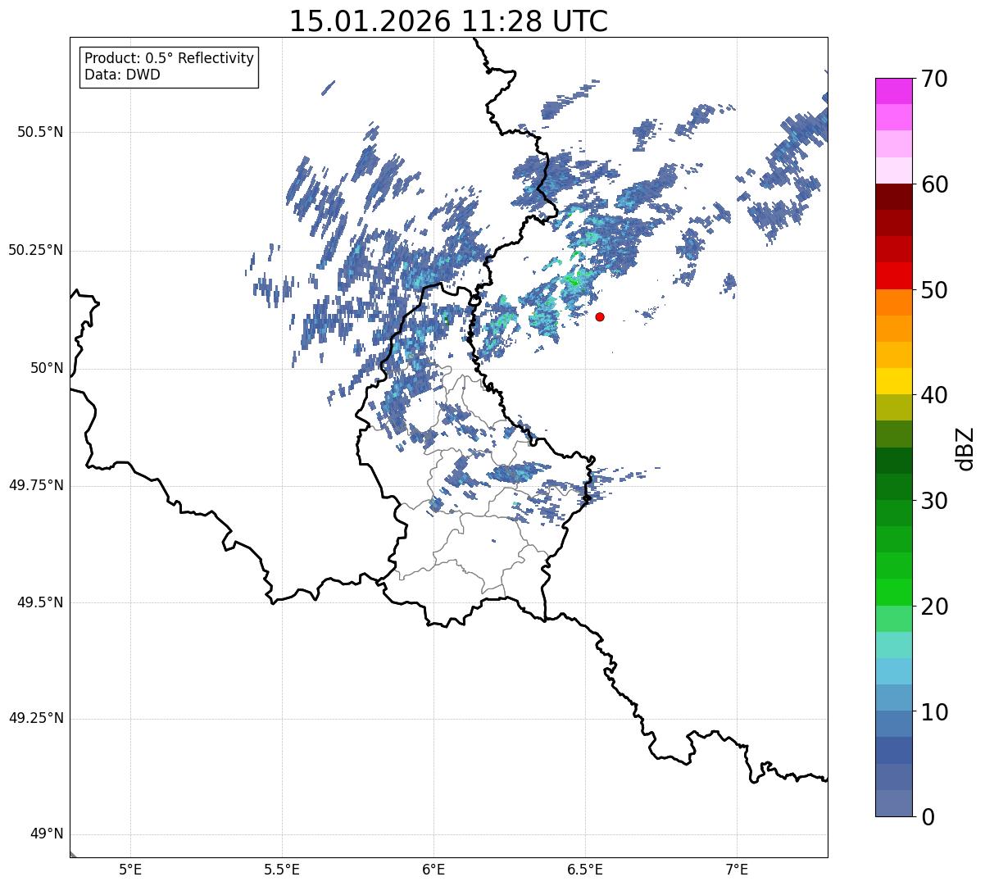Click the 'Product: 0.5° Reflectivity' legend text
The width and height of the screenshot is (985, 886).
(x=169, y=59)
